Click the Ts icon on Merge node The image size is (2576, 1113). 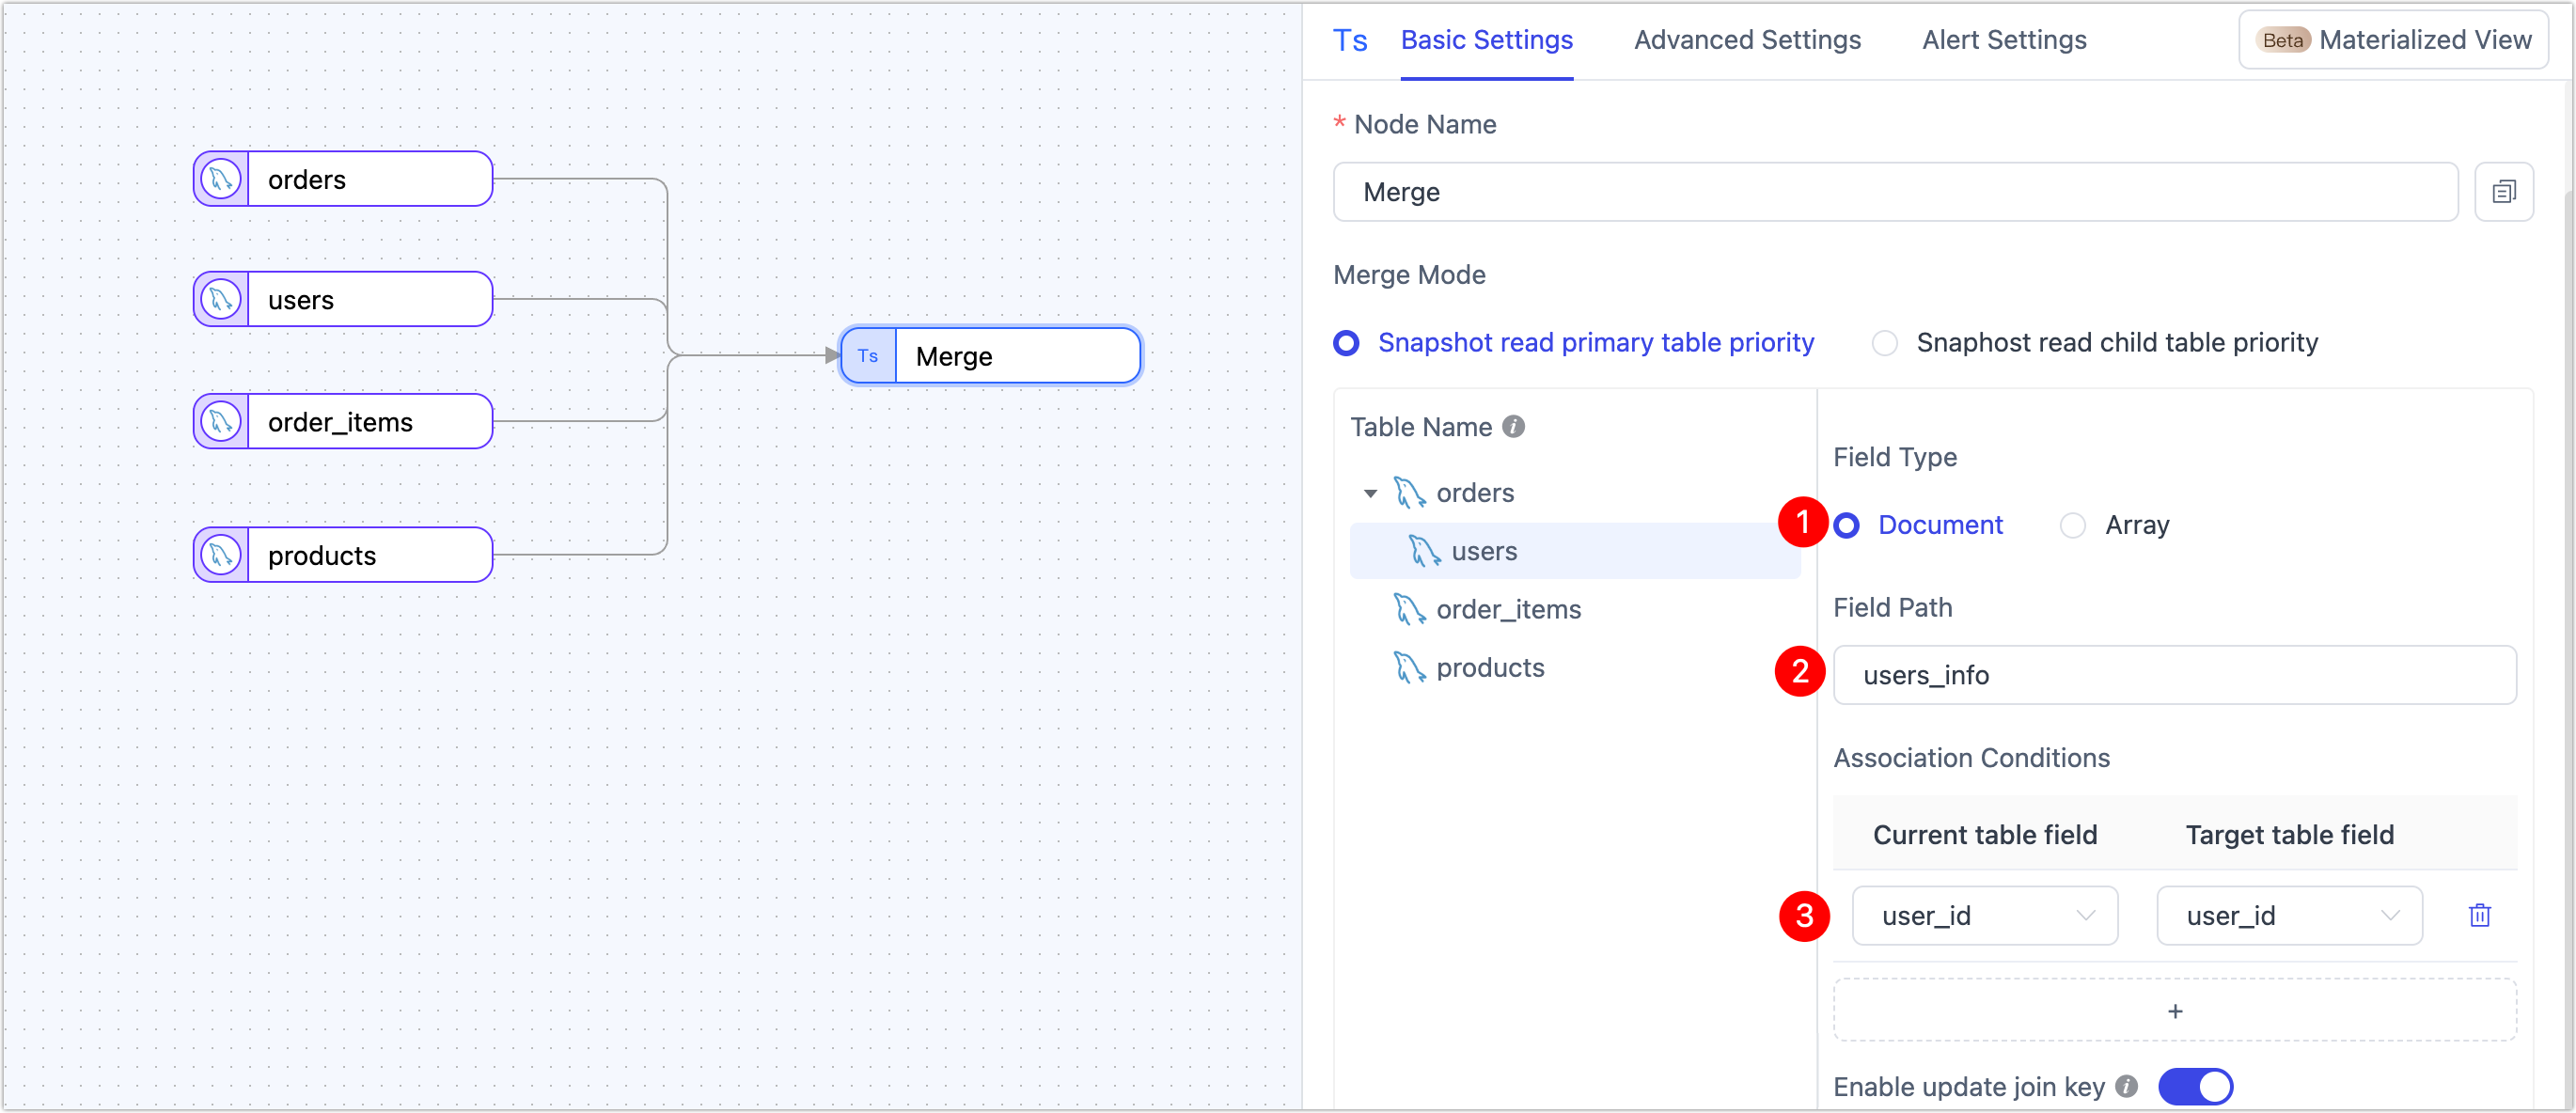(868, 356)
